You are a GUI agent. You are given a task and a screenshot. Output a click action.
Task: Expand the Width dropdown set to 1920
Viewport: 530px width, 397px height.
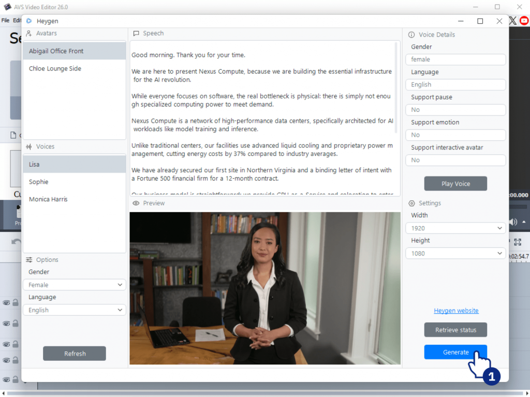pyautogui.click(x=455, y=228)
